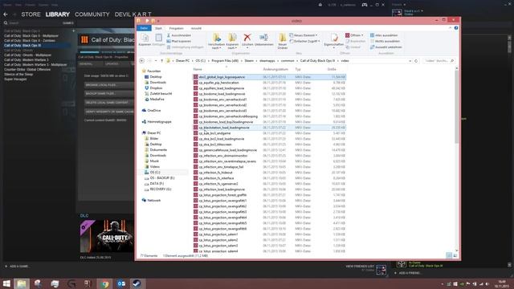Screen dimensions: 514x289
Task: Select file bo3_global_logo_logosequence
Action: (269, 77)
